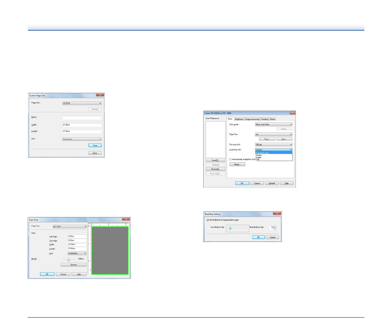Click the About button
The width and height of the screenshot is (392, 336).
[x=237, y=164]
